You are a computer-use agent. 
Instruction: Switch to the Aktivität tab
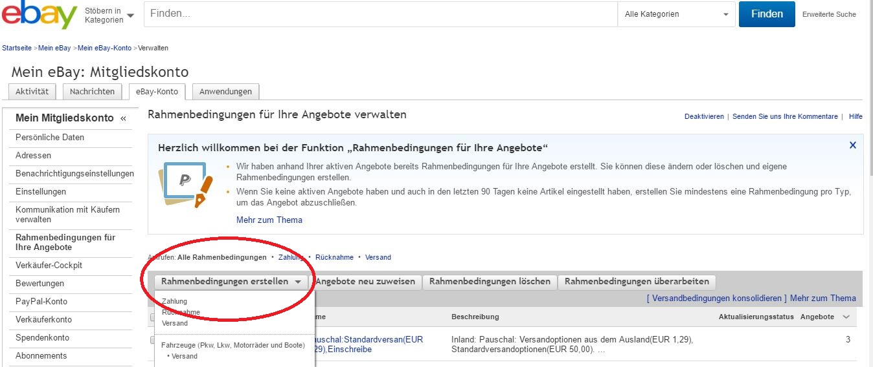pyautogui.click(x=32, y=92)
